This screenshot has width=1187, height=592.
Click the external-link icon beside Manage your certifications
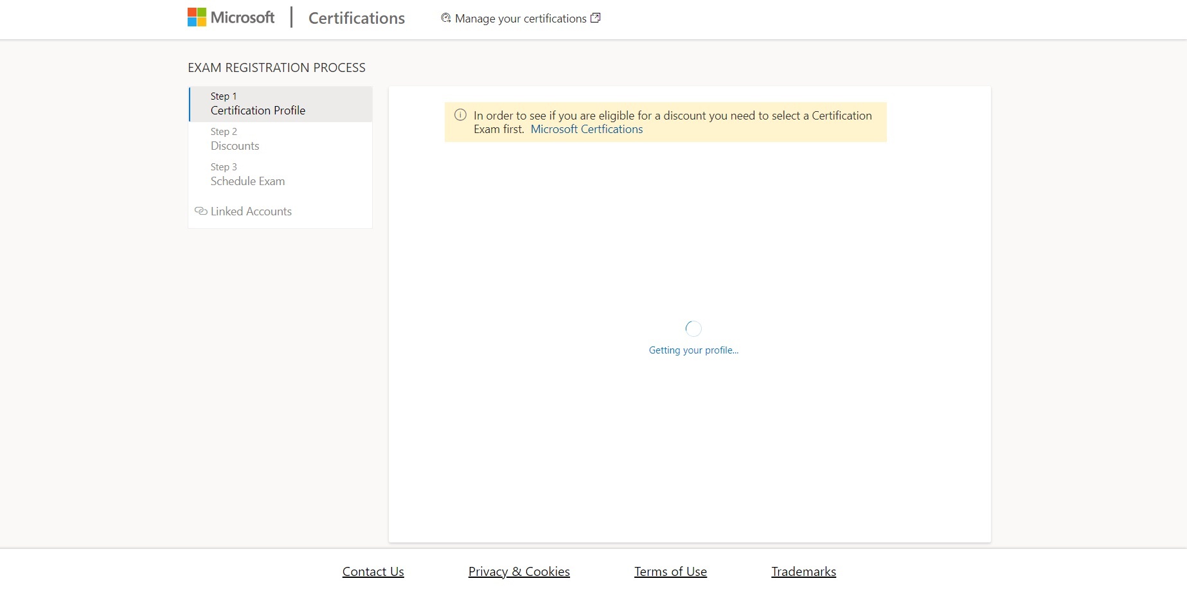click(596, 18)
